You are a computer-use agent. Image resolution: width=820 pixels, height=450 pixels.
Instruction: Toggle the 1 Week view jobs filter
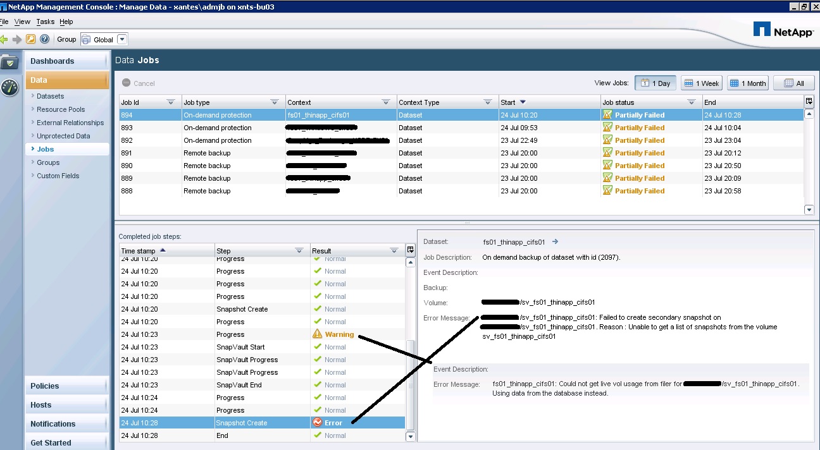(x=702, y=83)
